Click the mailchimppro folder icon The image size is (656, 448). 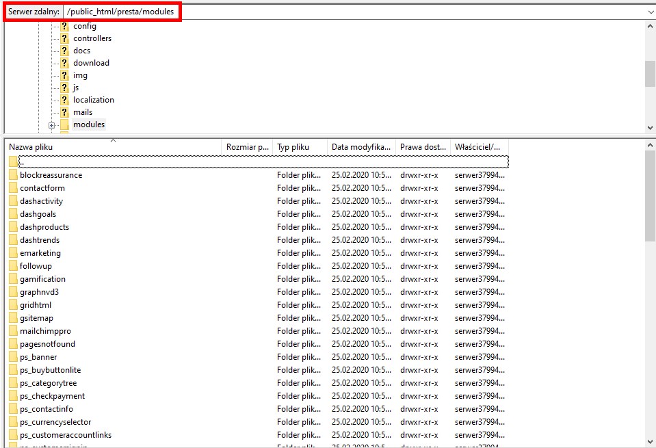tap(13, 331)
